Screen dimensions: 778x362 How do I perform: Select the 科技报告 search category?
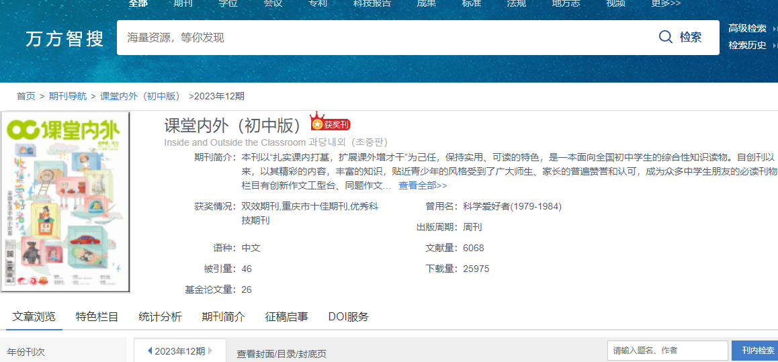click(372, 3)
